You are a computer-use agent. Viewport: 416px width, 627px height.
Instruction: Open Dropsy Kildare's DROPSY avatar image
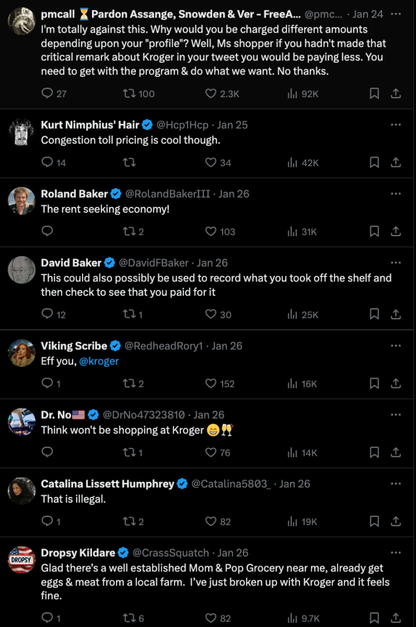pyautogui.click(x=22, y=559)
